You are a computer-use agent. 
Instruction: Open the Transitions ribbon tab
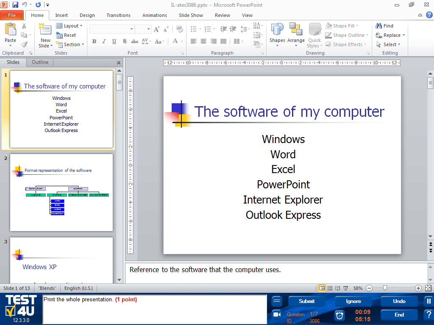(119, 15)
